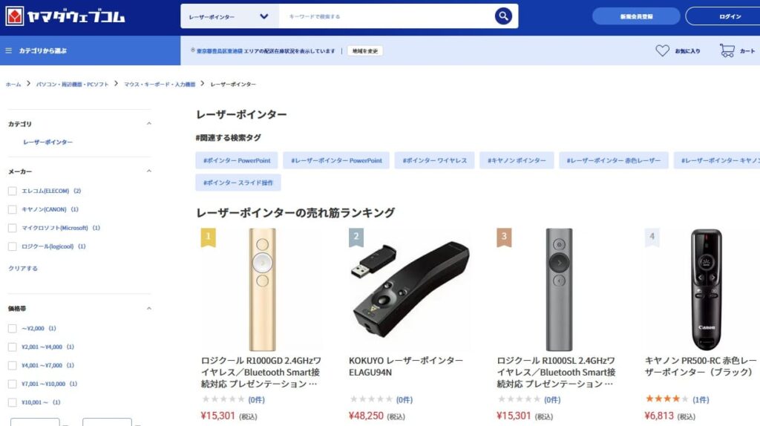This screenshot has width=760, height=426.
Task: Click the gold rank 1 badge
Action: [x=208, y=237]
